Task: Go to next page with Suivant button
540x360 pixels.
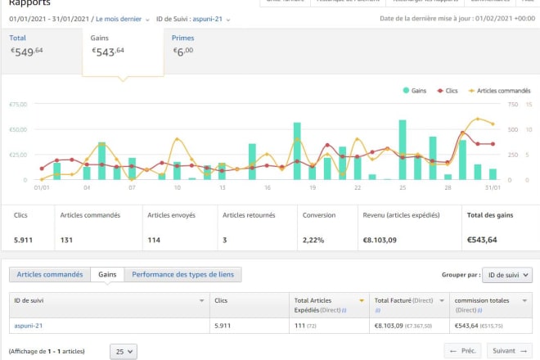Action: 510,351
